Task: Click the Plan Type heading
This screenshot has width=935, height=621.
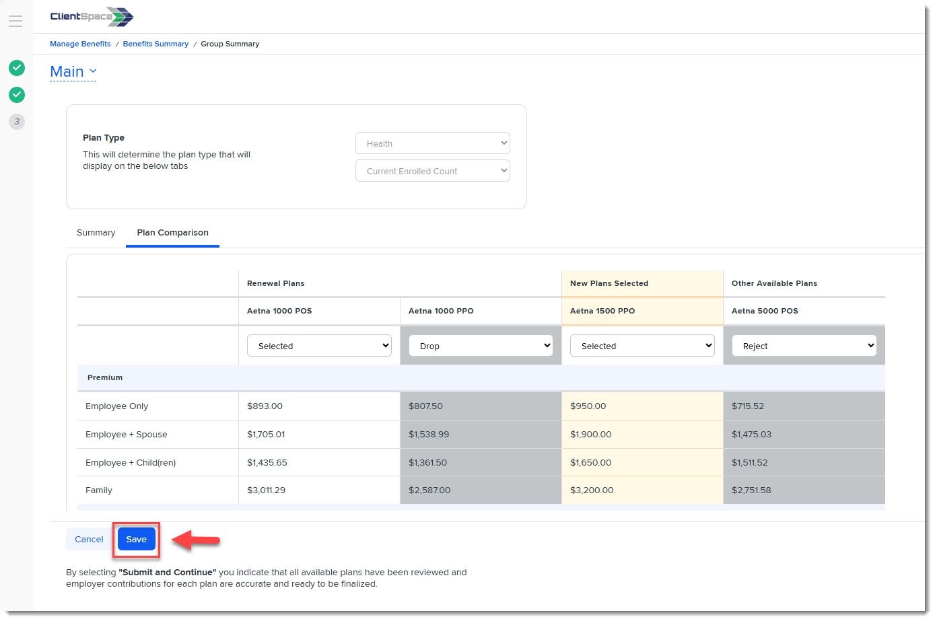Action: click(x=104, y=138)
